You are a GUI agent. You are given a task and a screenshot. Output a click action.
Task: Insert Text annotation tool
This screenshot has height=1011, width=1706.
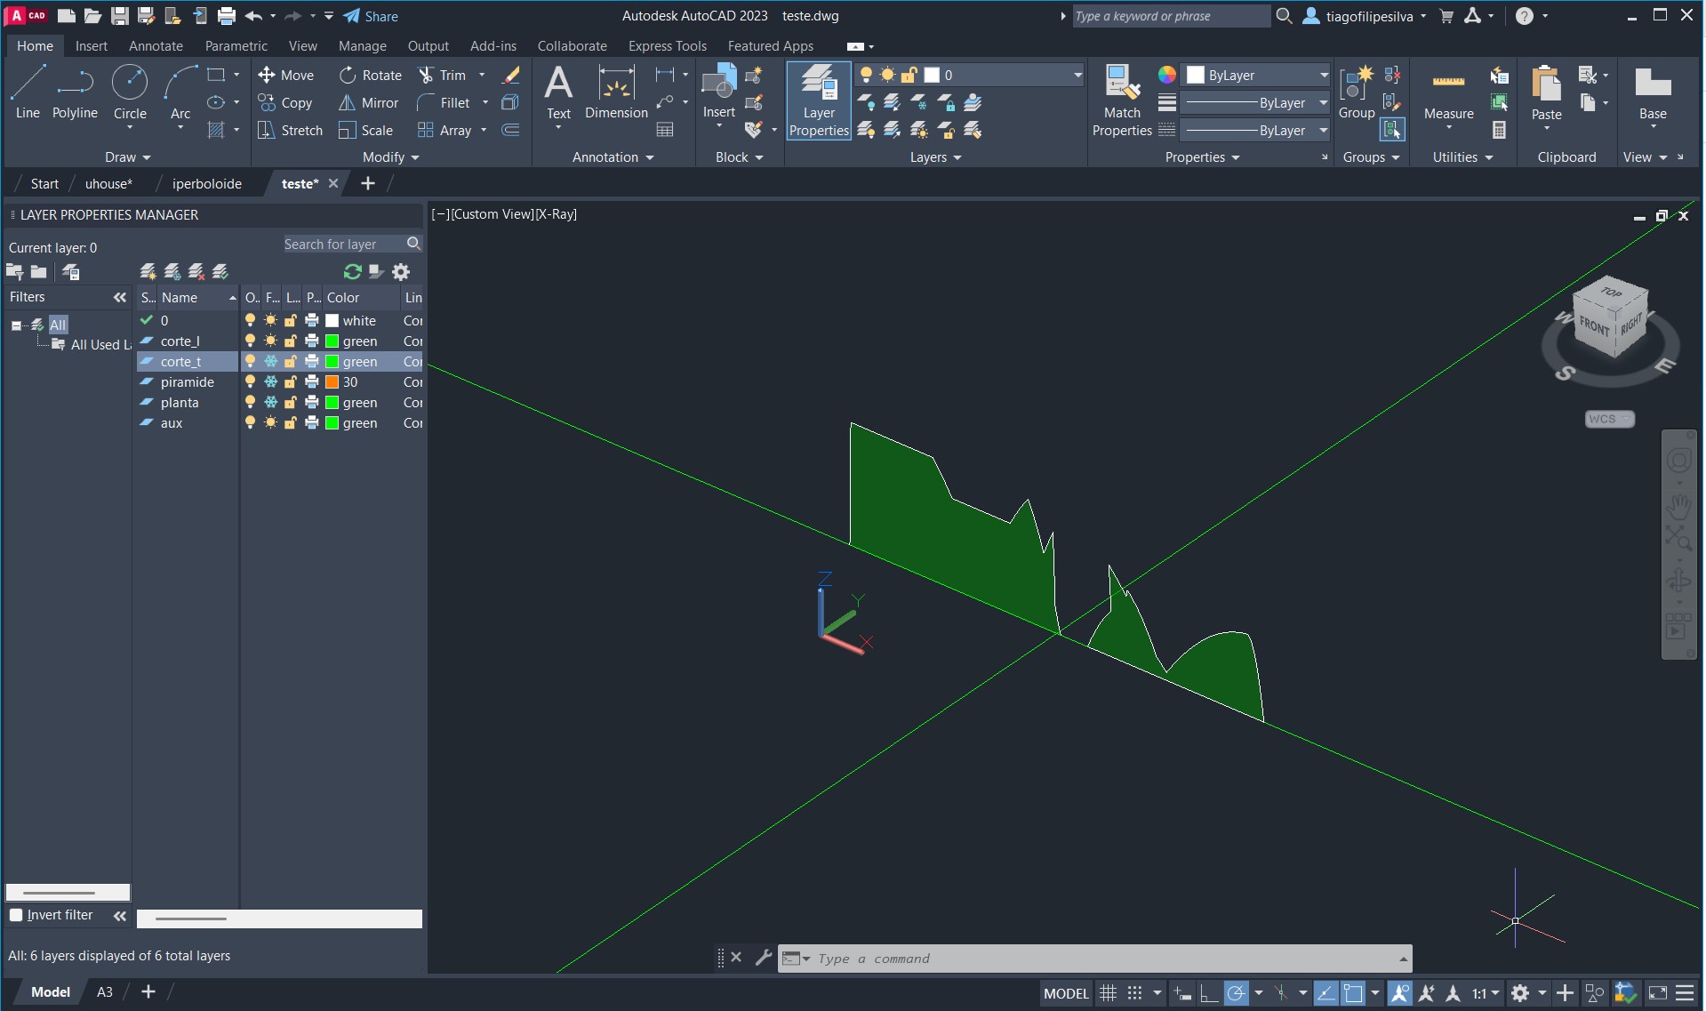558,92
